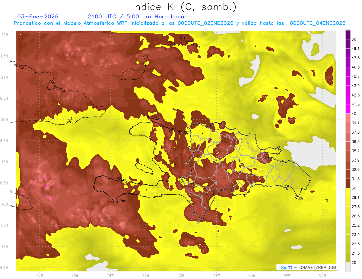Click the longitude label "69W"

(x=287, y=275)
